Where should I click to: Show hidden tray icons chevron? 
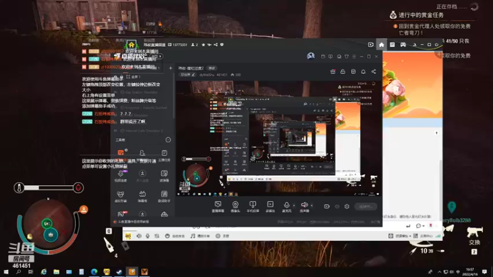(439, 272)
